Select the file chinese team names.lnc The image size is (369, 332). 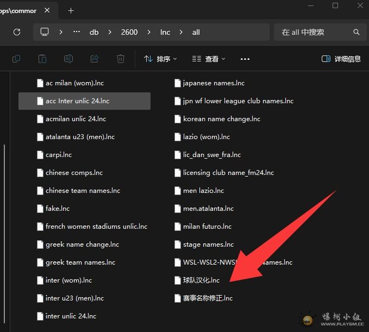tap(83, 191)
